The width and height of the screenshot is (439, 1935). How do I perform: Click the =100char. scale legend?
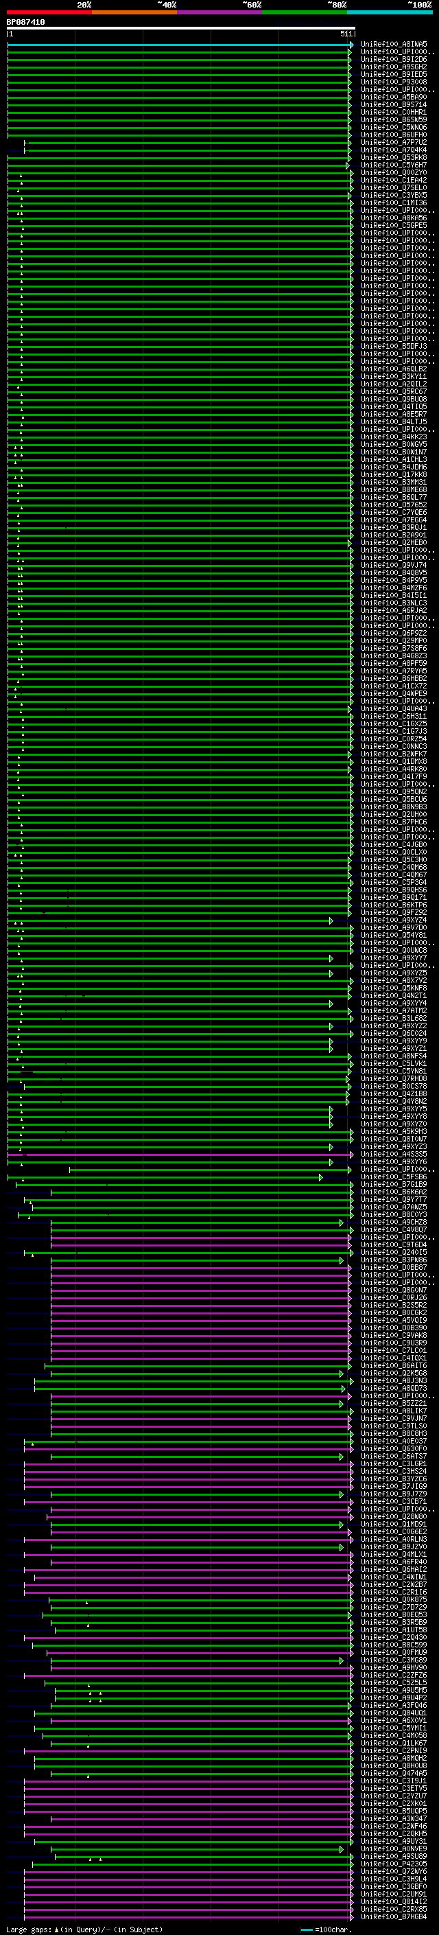(333, 1930)
